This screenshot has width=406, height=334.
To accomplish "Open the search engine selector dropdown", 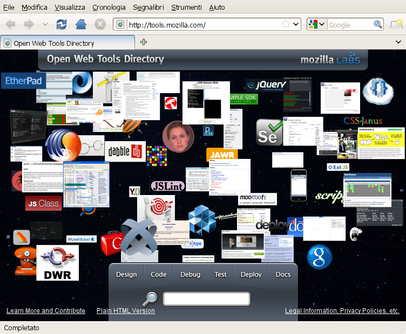I will coord(322,25).
